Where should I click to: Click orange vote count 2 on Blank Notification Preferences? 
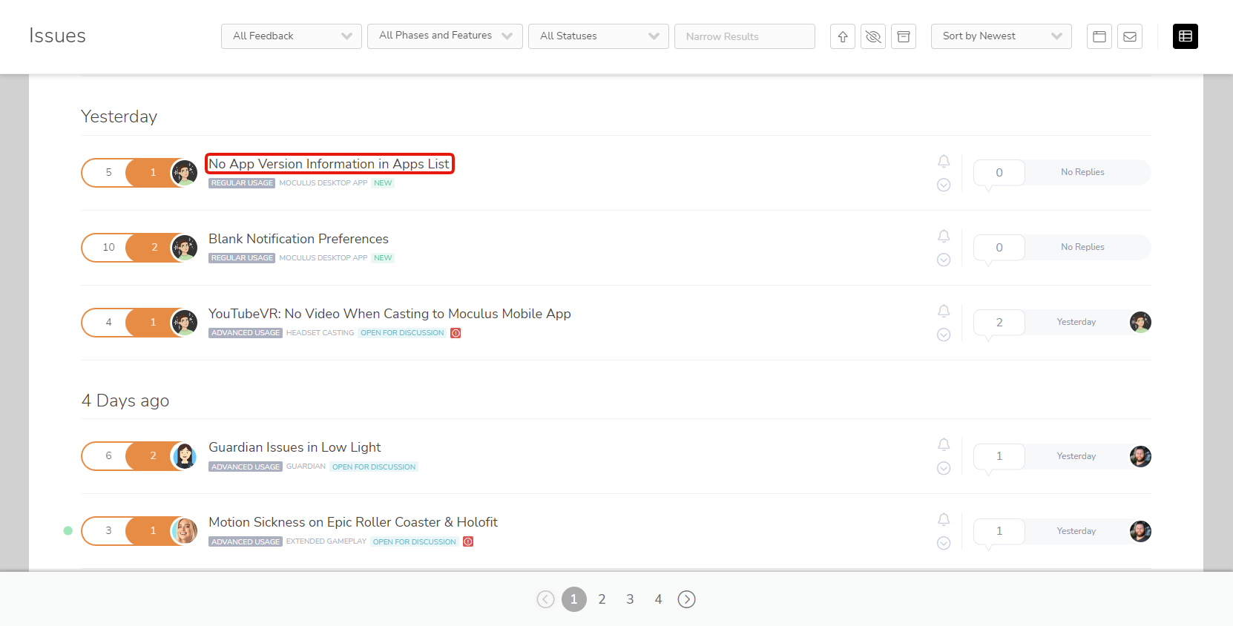tap(154, 248)
